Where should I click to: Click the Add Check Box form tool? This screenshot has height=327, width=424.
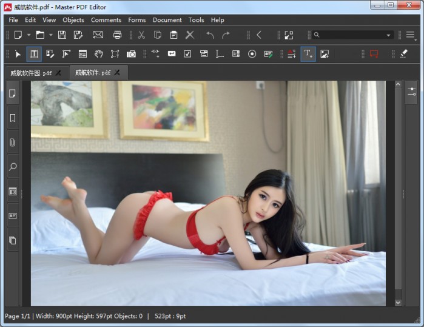(187, 54)
